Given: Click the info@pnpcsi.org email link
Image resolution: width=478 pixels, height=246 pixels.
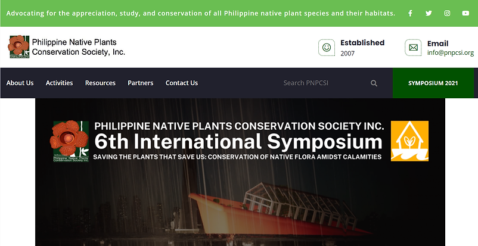Looking at the screenshot, I should coord(451,52).
